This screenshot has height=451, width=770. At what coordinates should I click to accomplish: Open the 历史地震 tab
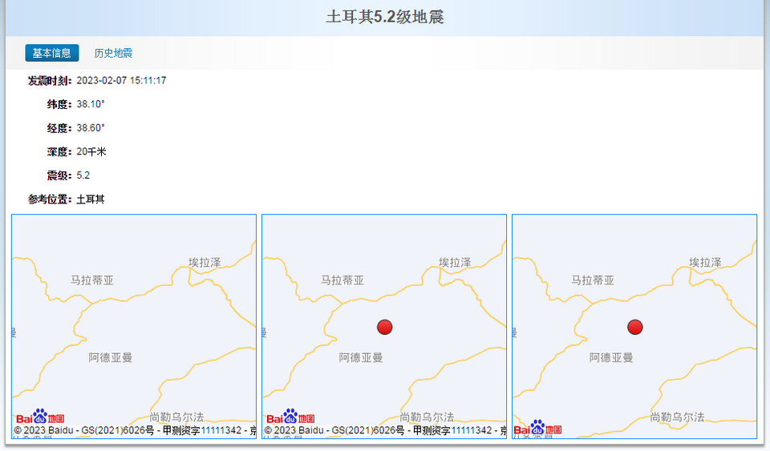pos(113,53)
